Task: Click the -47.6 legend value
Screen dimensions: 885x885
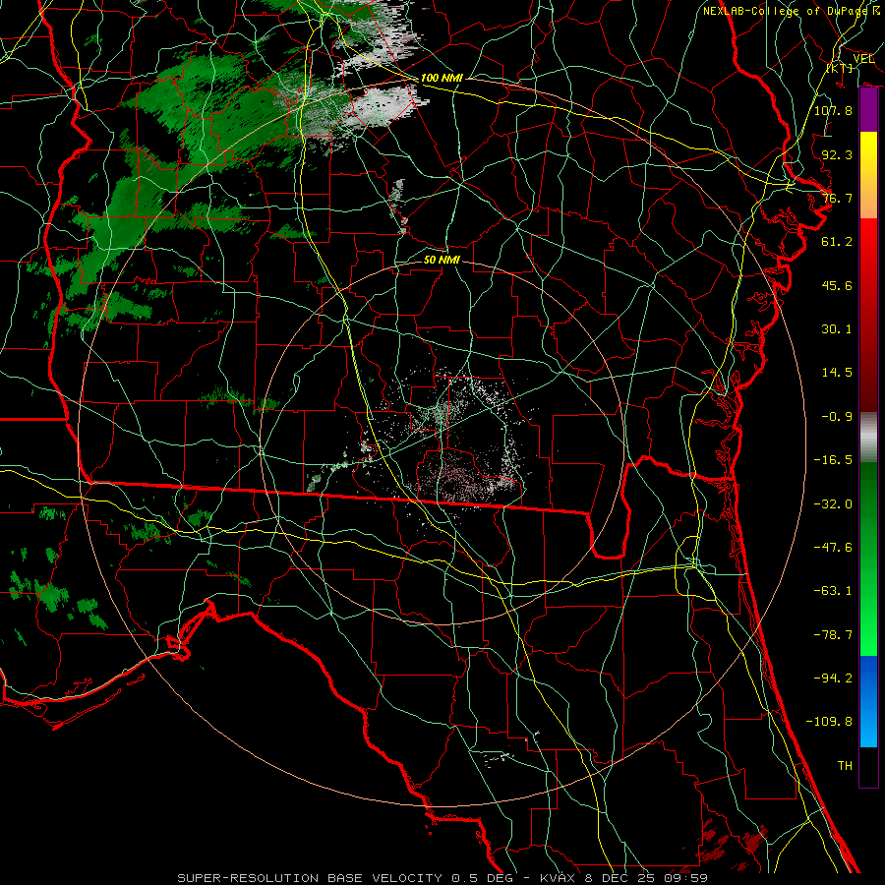Action: pyautogui.click(x=833, y=548)
